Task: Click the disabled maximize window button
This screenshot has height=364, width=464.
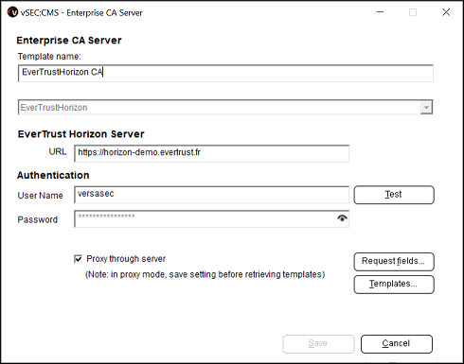Action: coord(413,12)
